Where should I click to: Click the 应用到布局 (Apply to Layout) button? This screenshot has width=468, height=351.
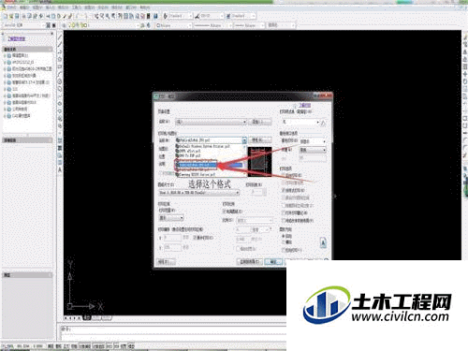pos(250,262)
